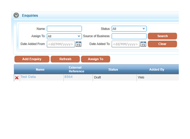The image size is (190, 139).
Task: Collapse the Enquiries panel chevron icon
Action: (x=16, y=15)
